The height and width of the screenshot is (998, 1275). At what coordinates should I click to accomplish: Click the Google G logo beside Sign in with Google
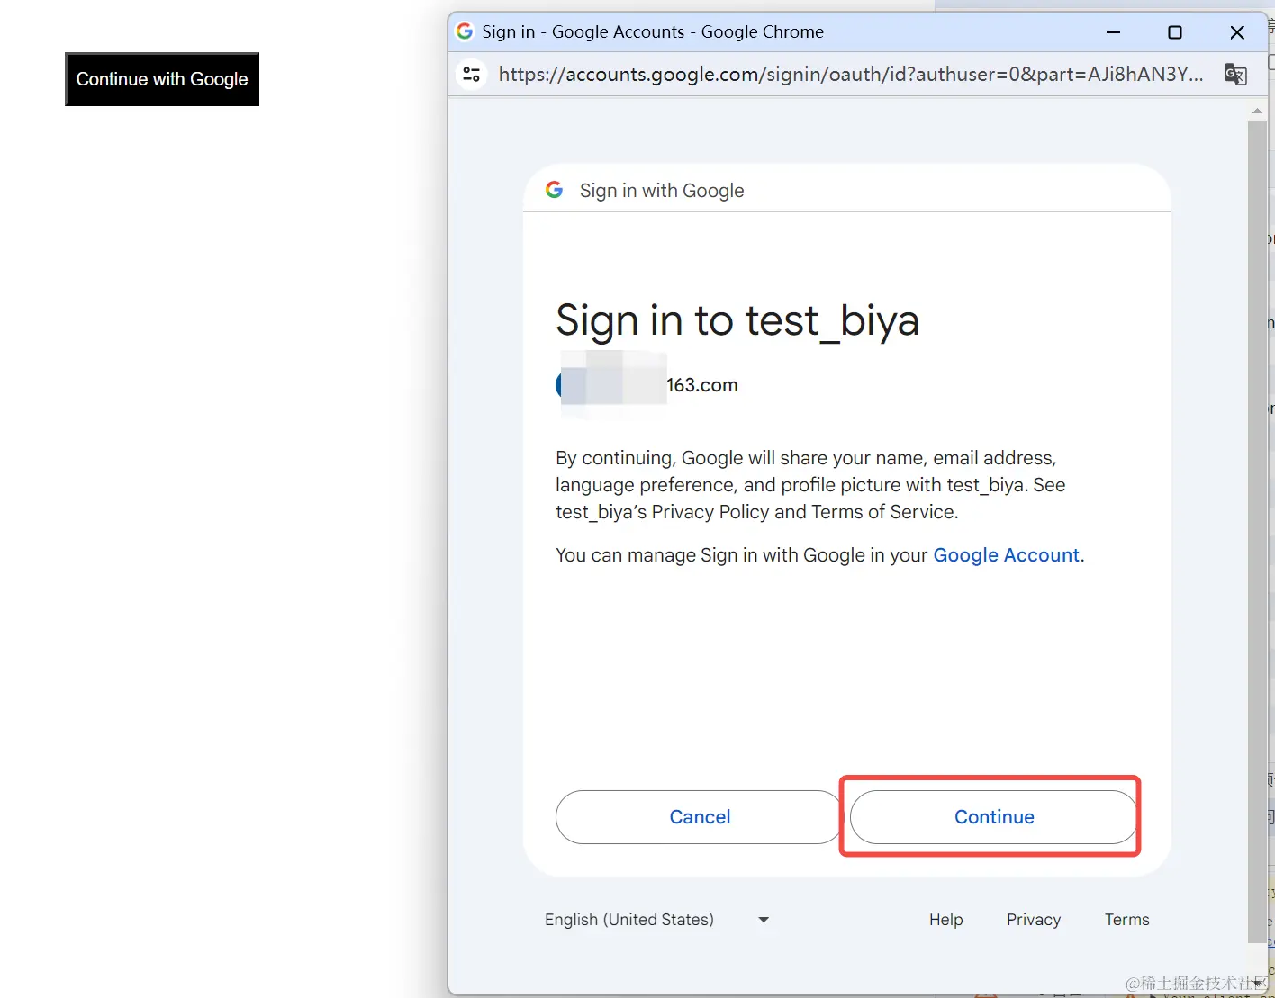coord(555,190)
